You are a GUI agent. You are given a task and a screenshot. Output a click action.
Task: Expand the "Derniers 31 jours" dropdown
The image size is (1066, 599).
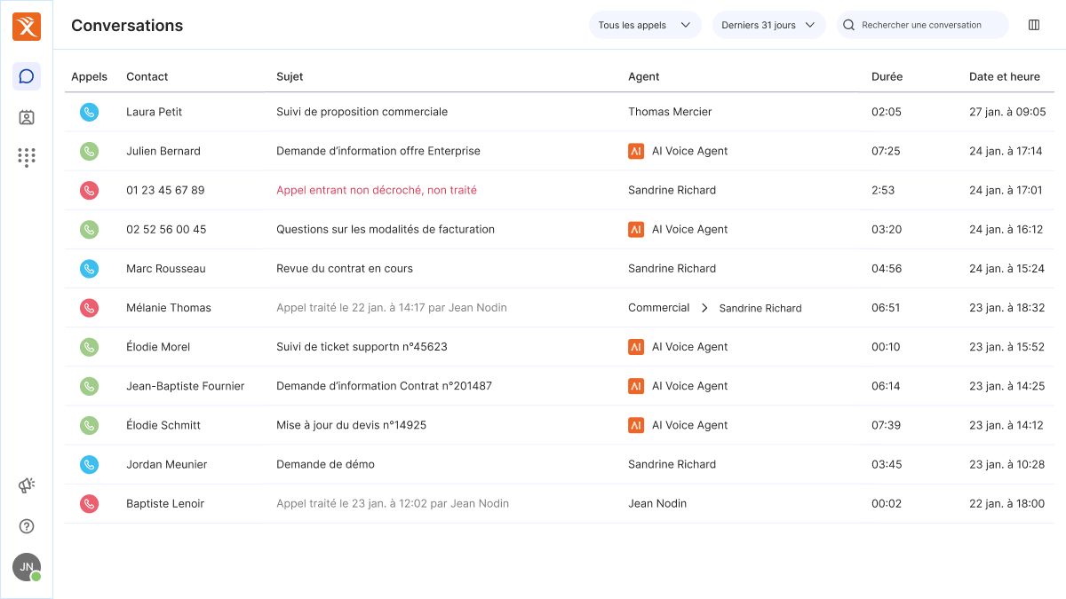(769, 25)
